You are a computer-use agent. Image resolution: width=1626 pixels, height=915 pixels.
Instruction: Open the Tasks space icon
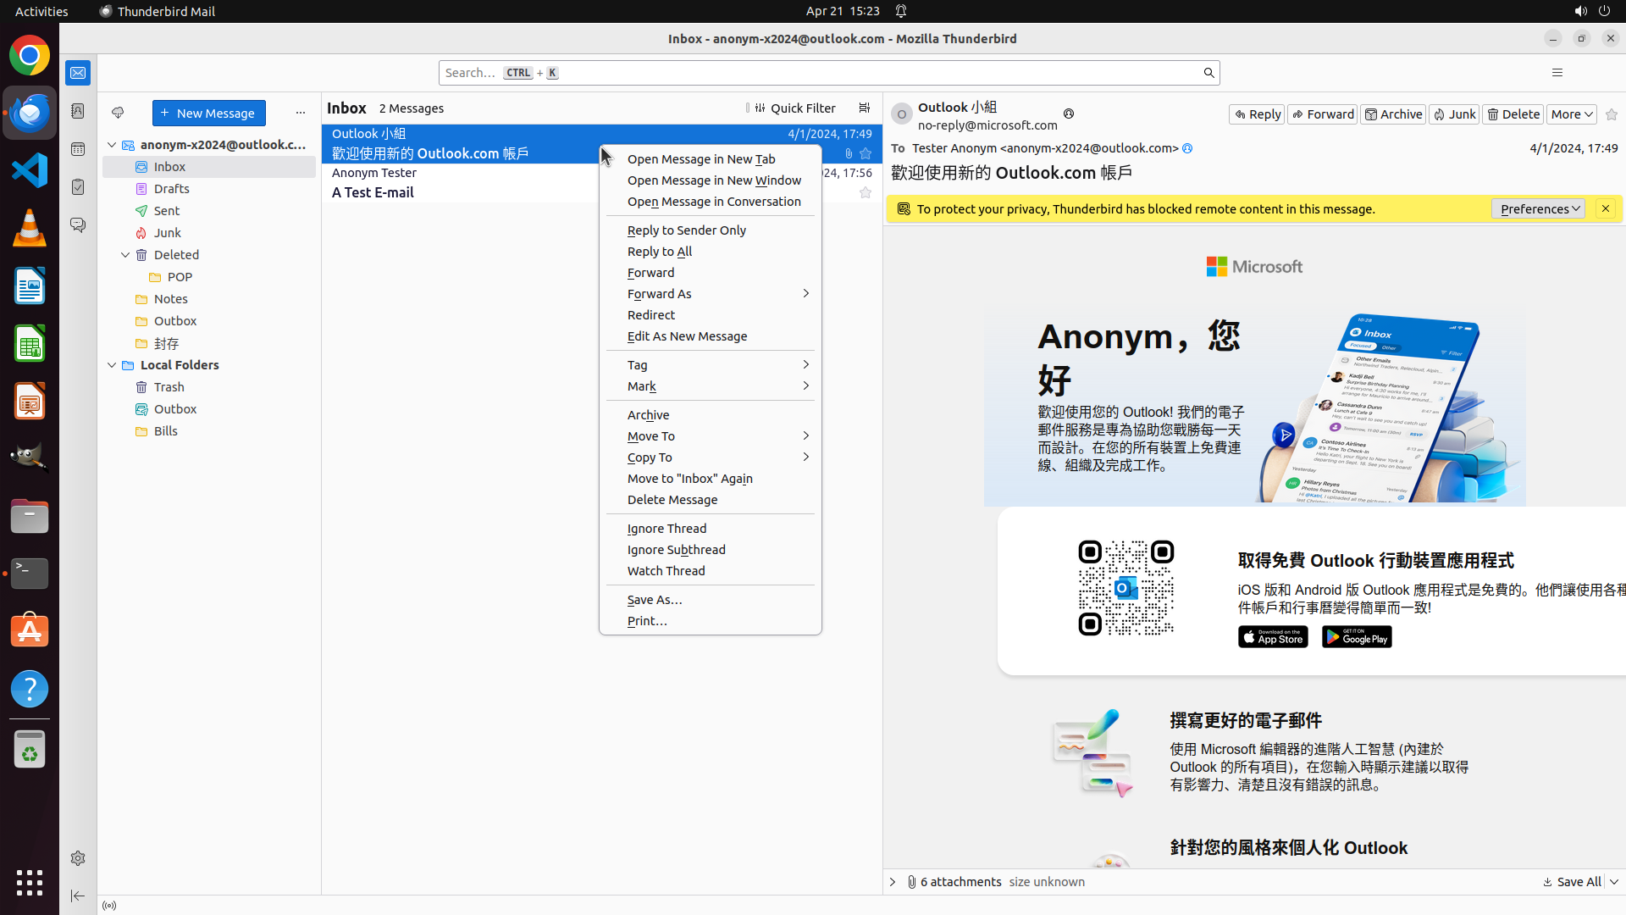(x=78, y=187)
